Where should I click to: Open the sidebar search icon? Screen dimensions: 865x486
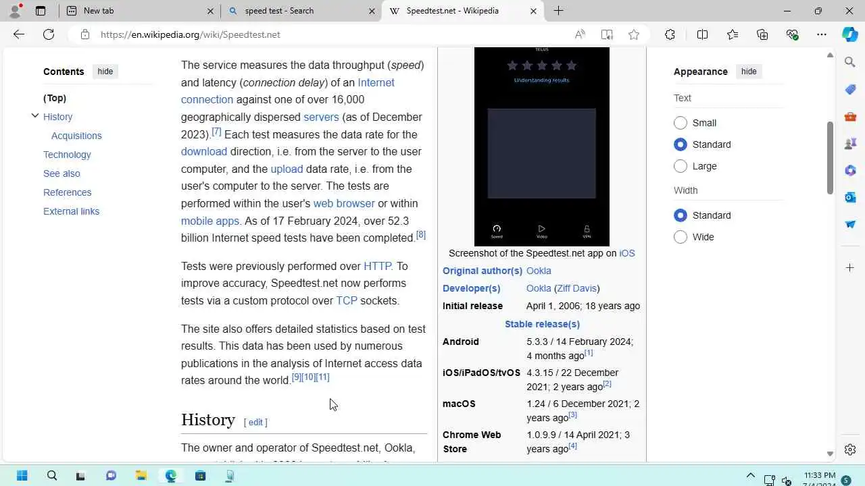click(850, 62)
